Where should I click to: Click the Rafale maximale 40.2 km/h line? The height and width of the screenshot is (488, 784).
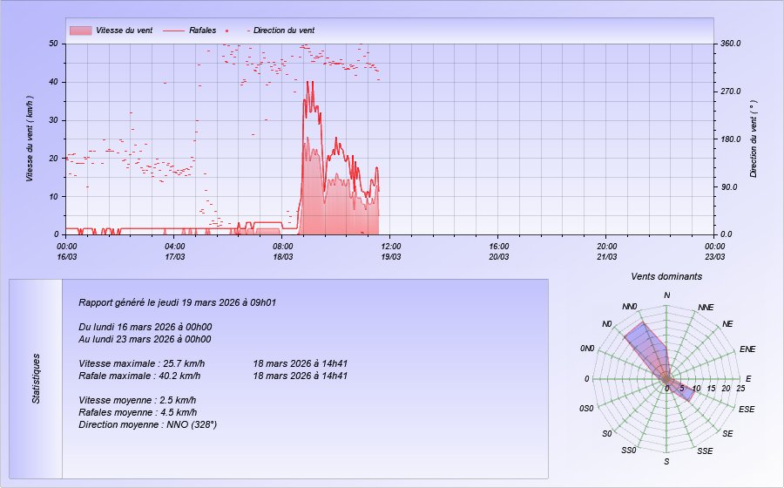(x=139, y=376)
